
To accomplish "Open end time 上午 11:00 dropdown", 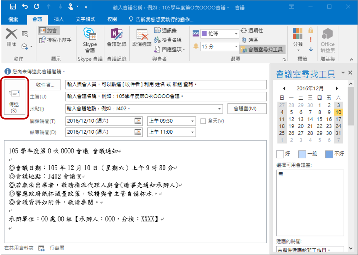I will (x=192, y=132).
